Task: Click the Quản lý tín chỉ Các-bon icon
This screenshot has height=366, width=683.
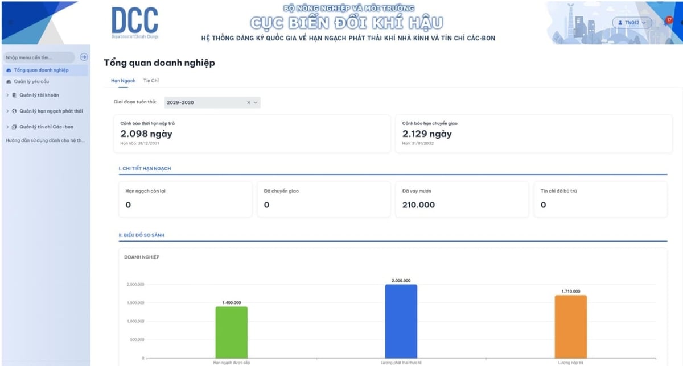Action: coord(14,127)
